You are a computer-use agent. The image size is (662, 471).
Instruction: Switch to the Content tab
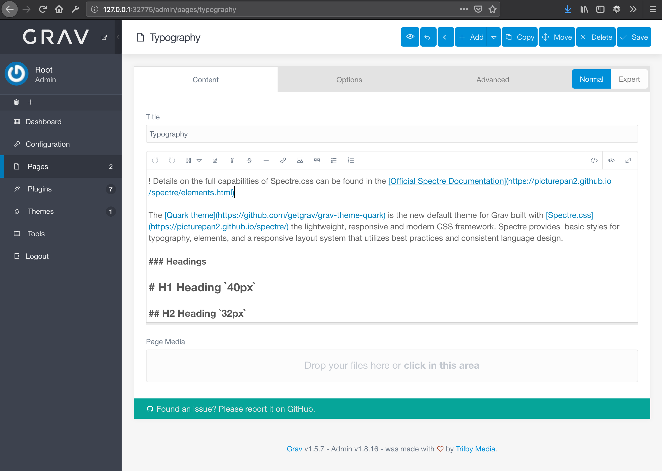point(206,79)
